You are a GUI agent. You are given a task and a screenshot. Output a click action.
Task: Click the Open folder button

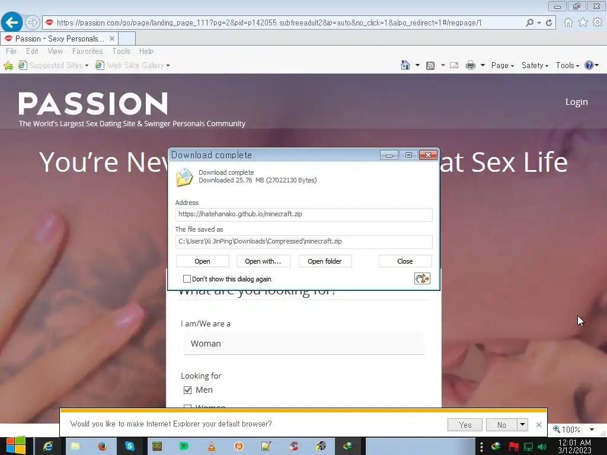point(325,261)
